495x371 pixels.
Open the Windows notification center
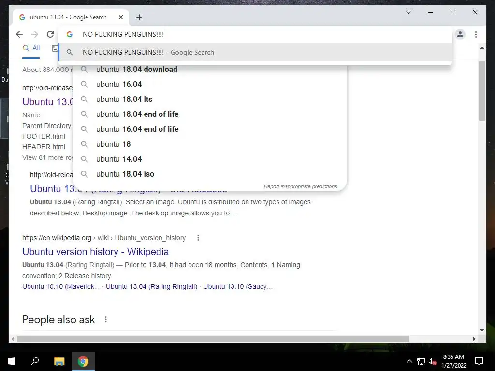pyautogui.click(x=479, y=361)
